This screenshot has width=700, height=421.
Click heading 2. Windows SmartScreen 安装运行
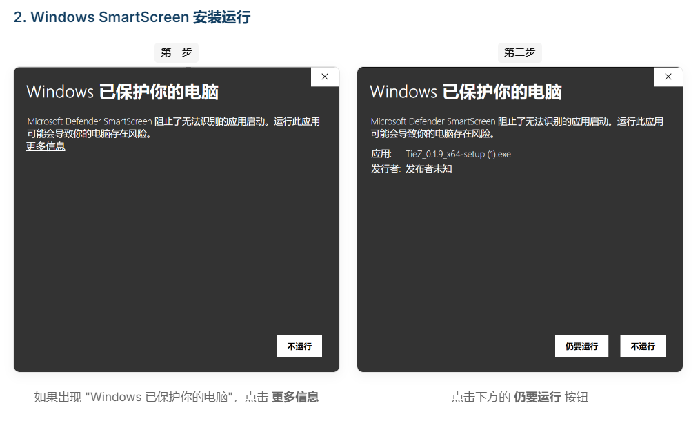[132, 17]
